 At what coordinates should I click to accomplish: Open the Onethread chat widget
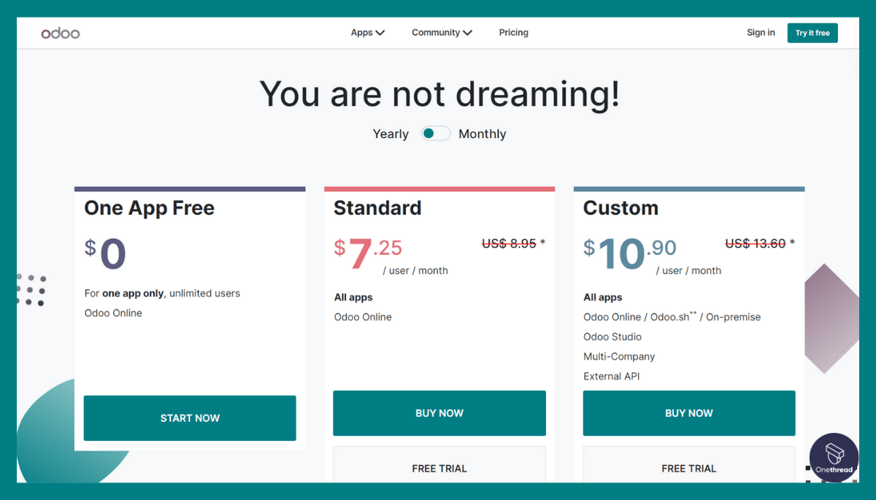[834, 458]
